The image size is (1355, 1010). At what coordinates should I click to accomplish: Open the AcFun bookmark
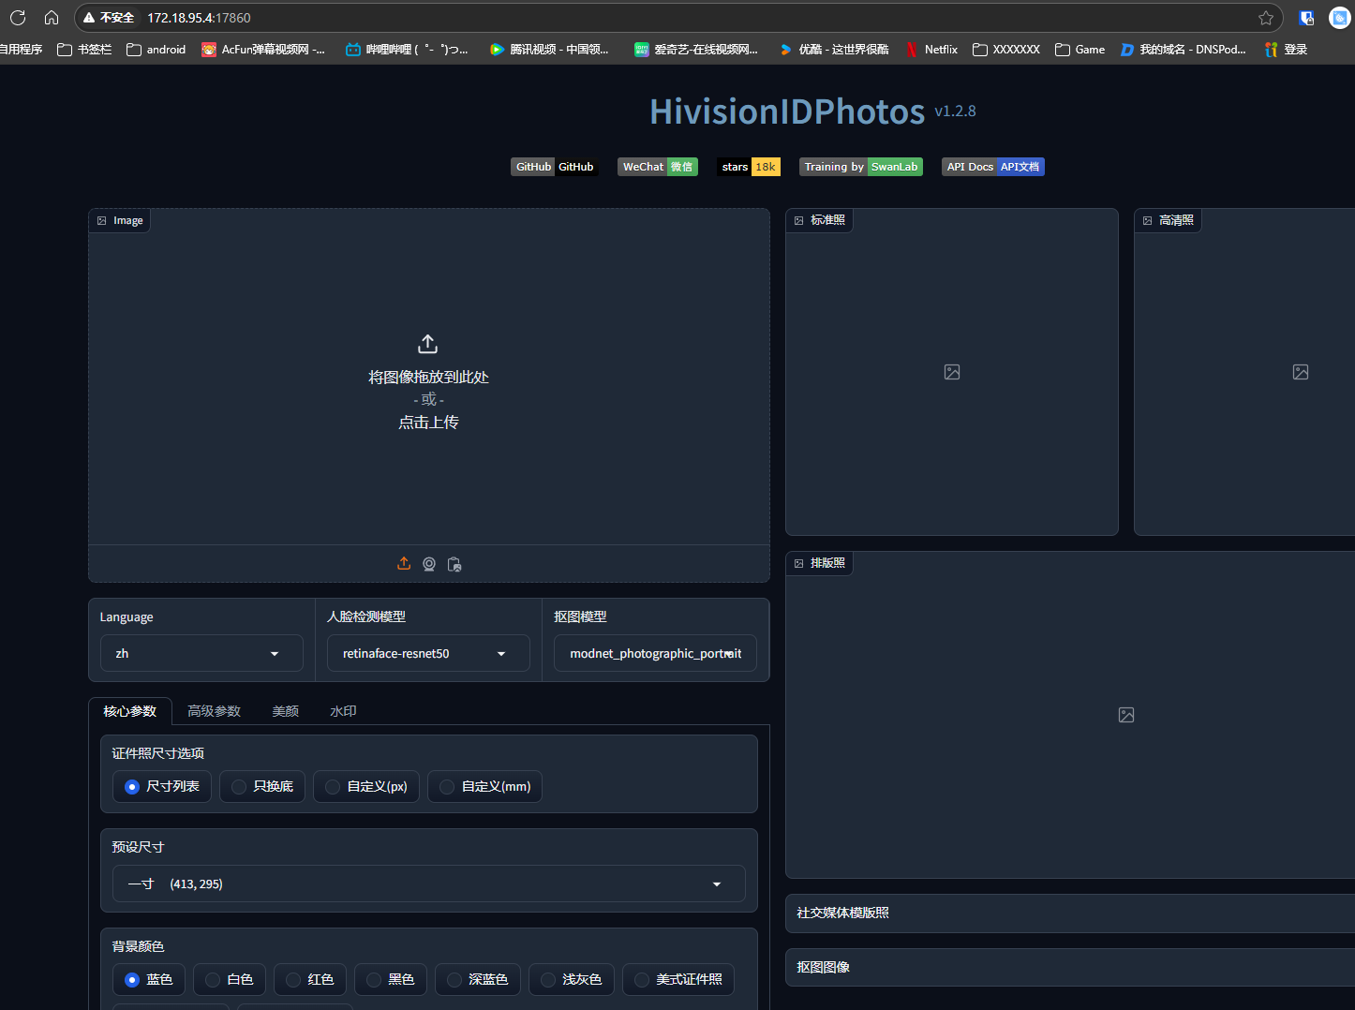263,50
